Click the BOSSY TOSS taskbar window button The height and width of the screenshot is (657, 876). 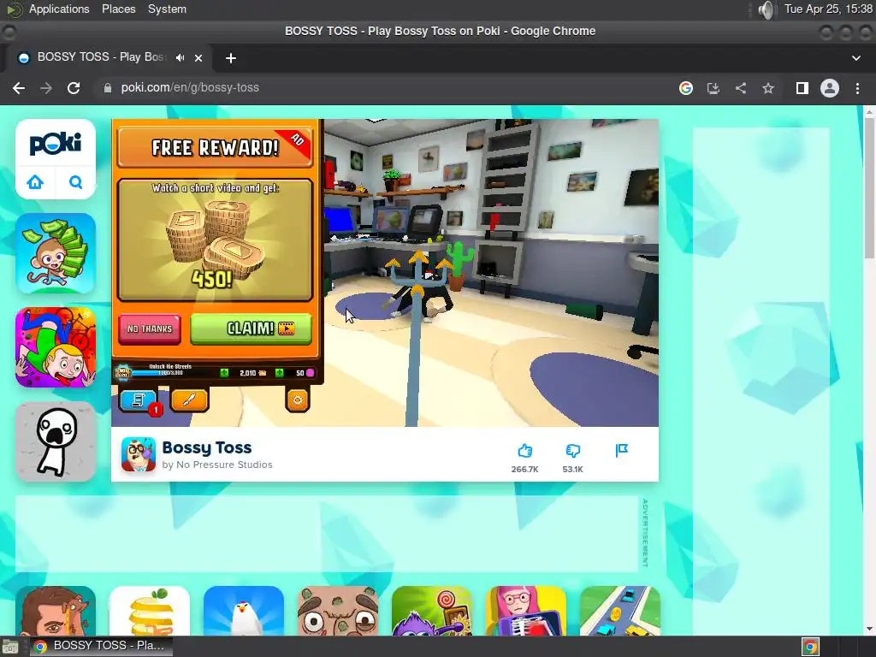coord(101,645)
